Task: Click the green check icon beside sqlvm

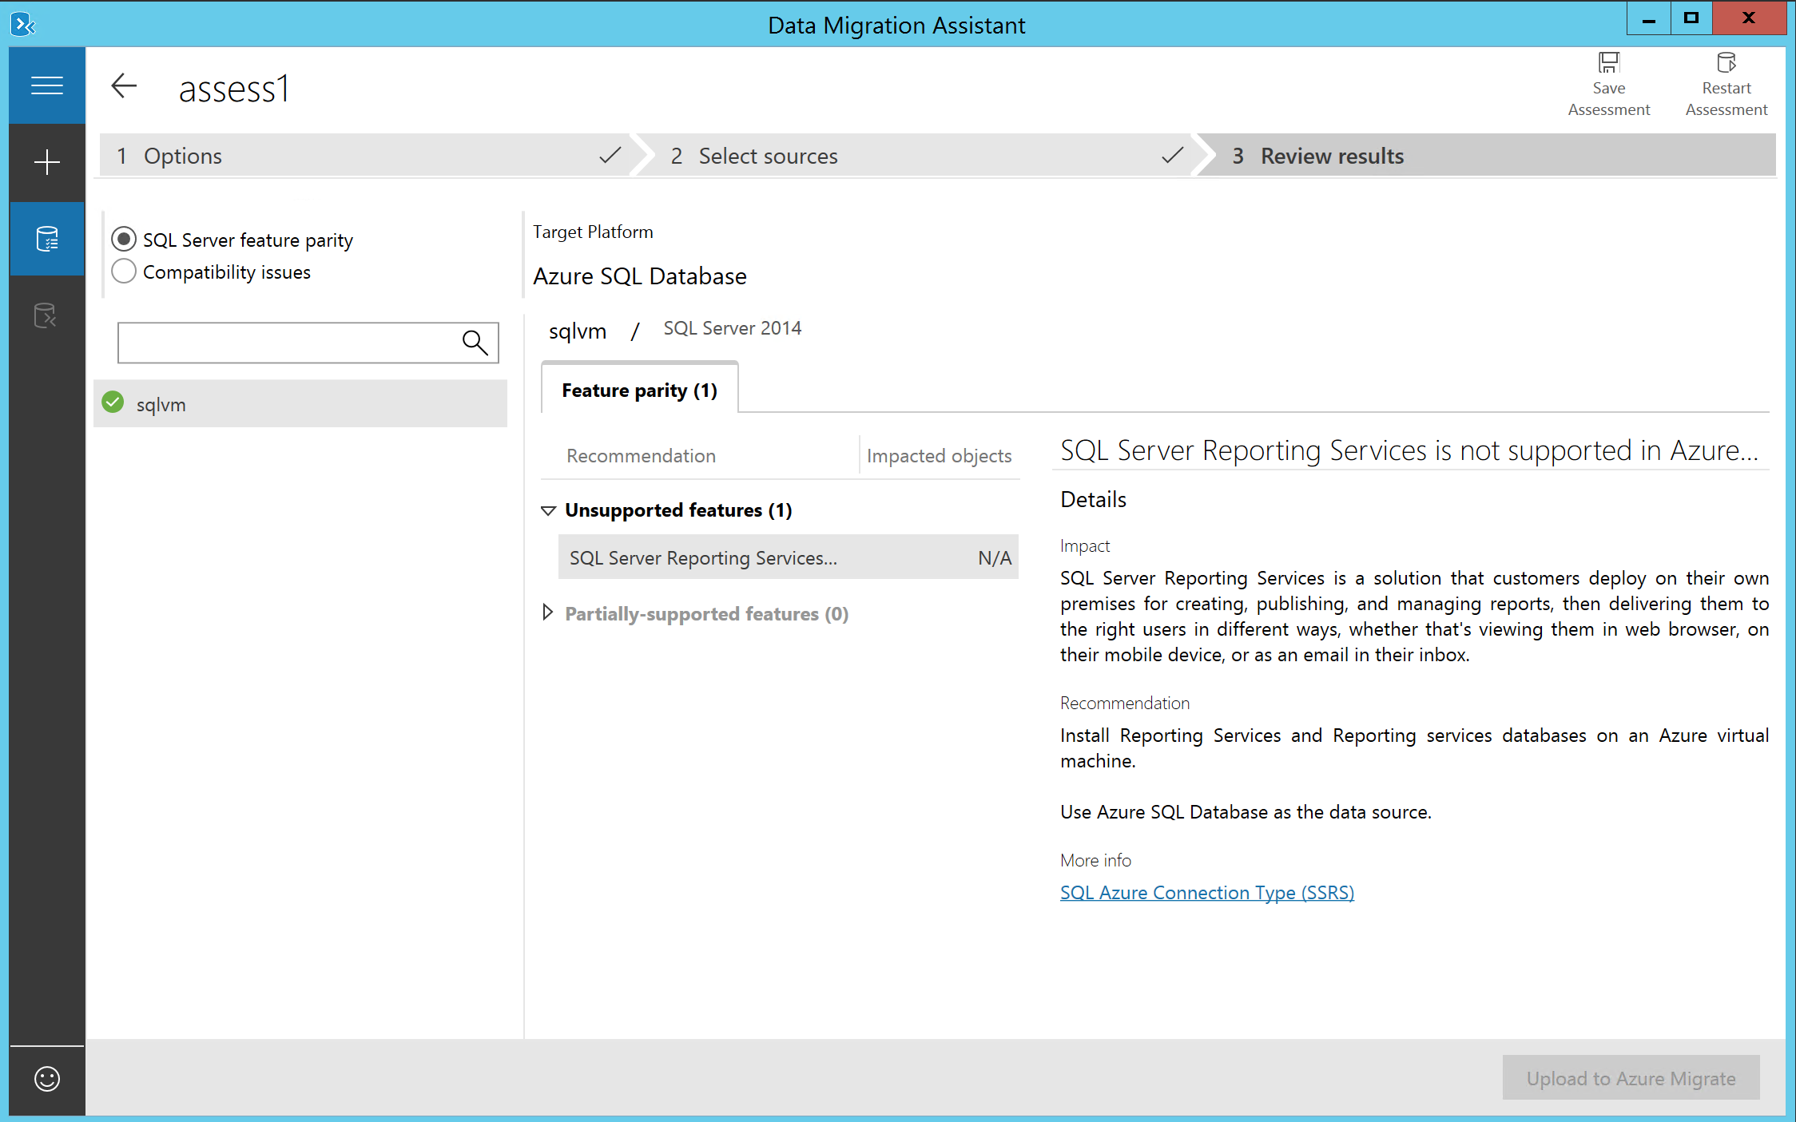Action: tap(113, 402)
